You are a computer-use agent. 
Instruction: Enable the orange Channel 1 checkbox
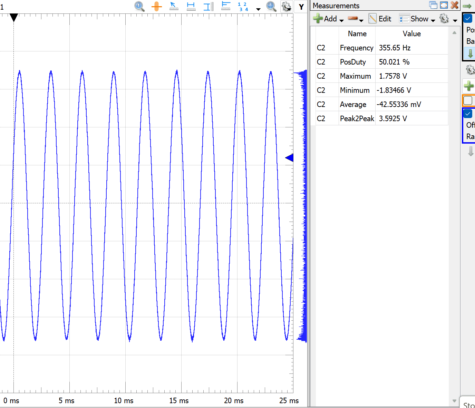point(468,100)
